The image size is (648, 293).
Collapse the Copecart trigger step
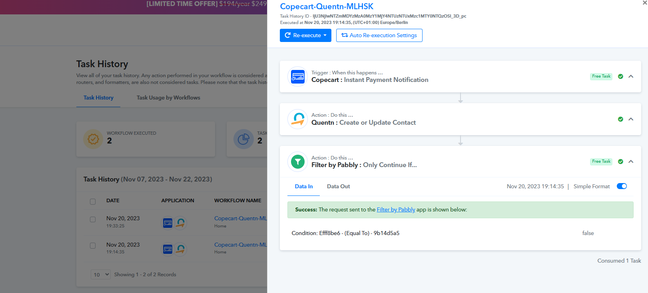click(x=631, y=76)
